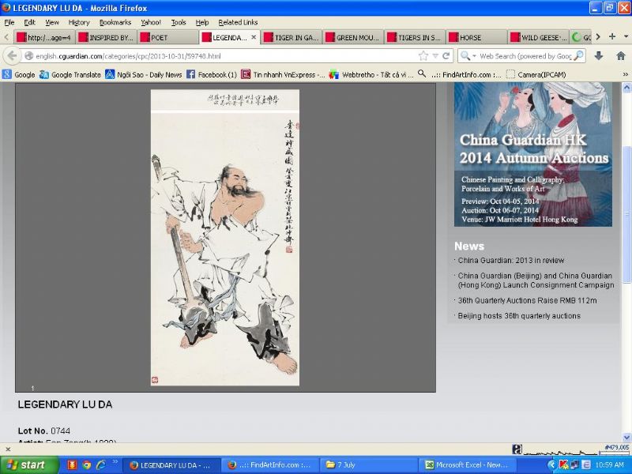Viewport: 632px width, 474px height.
Task: Bookmark this page using the star icon
Action: [423, 56]
